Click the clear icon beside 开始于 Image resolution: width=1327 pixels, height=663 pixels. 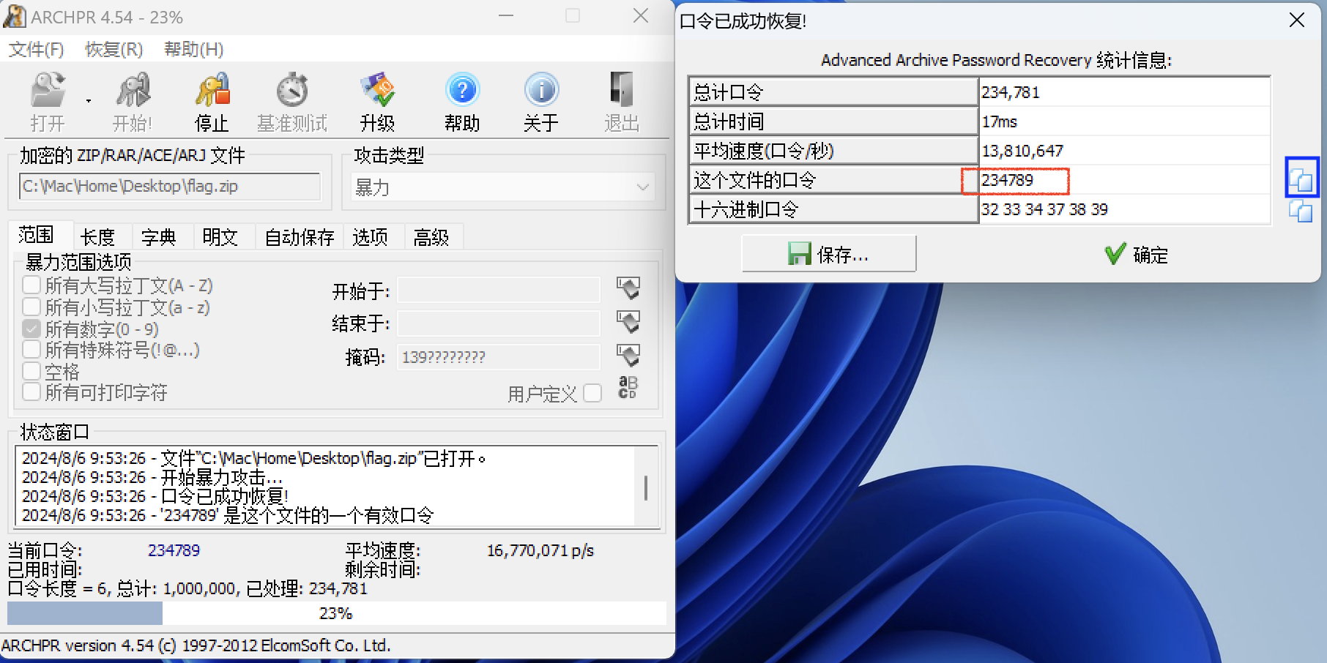click(x=628, y=288)
